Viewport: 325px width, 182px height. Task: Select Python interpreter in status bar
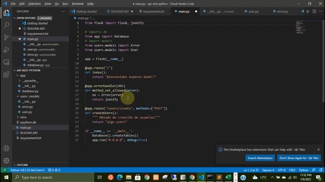pos(27,170)
